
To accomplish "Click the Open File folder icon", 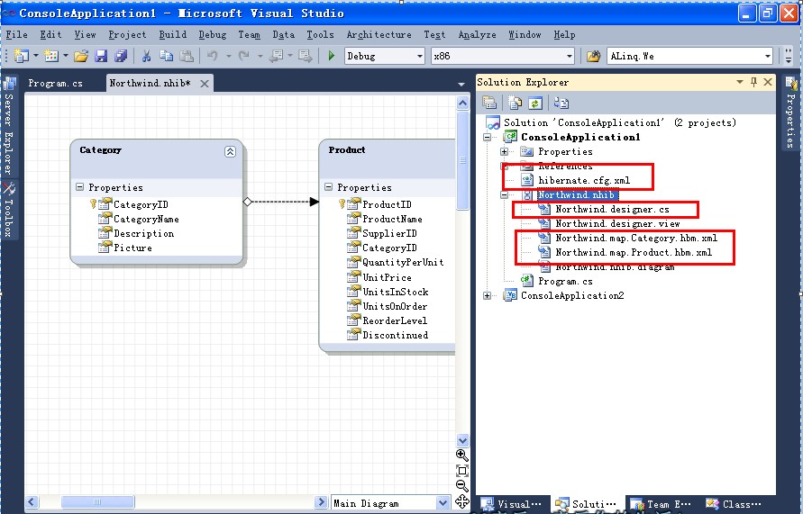I will coord(81,56).
